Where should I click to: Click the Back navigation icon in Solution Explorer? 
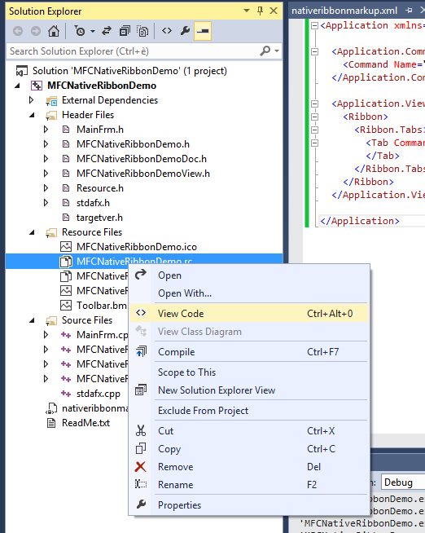pos(18,31)
